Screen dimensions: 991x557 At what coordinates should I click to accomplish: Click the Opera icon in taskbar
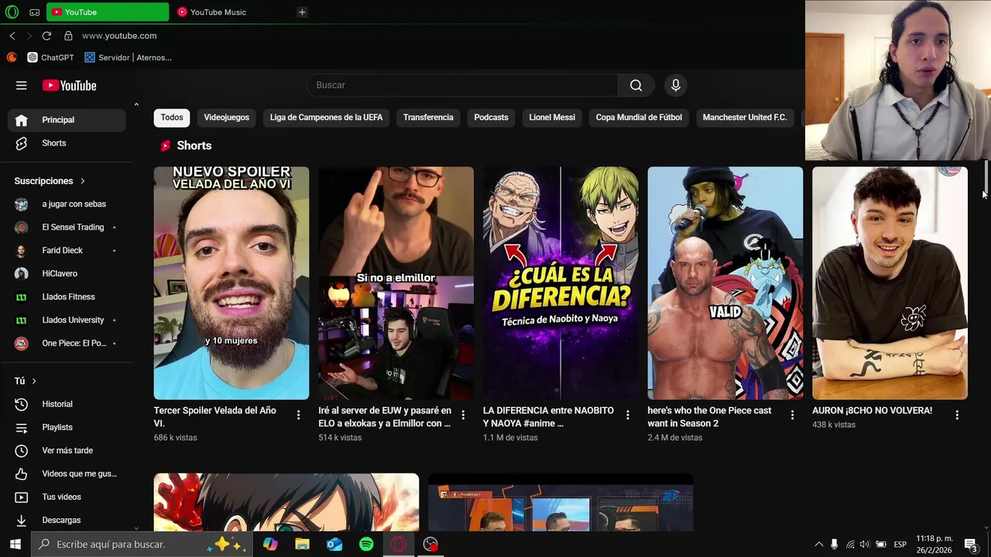coord(398,544)
